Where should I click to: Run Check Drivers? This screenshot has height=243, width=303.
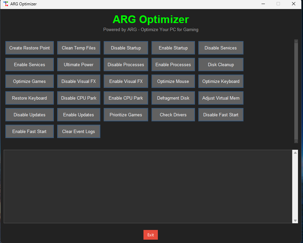(x=173, y=115)
